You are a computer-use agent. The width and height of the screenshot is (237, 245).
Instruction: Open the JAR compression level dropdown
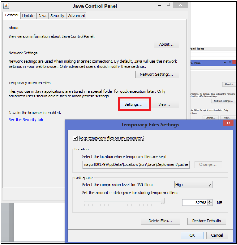[194, 185]
